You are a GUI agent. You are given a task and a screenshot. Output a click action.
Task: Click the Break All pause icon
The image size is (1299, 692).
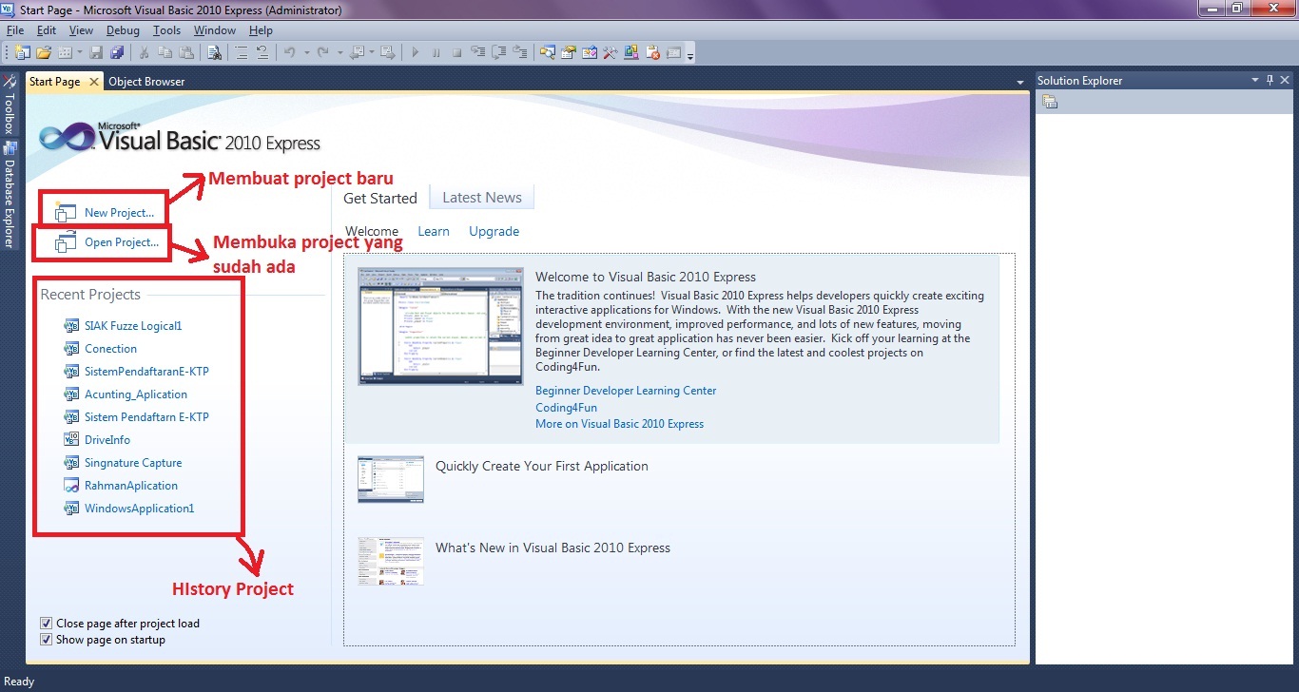[436, 52]
